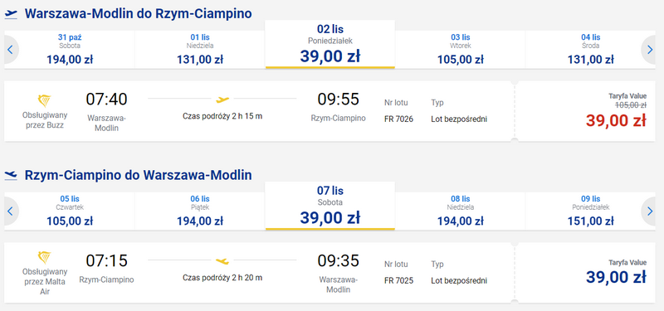Click the yellow plane icon on FR 7026 route
The width and height of the screenshot is (664, 311).
(x=222, y=100)
